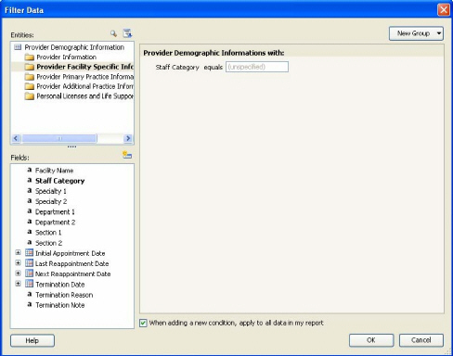Click the Provider Primary Practice folder icon
Viewport: 453px width, 356px height.
point(30,77)
